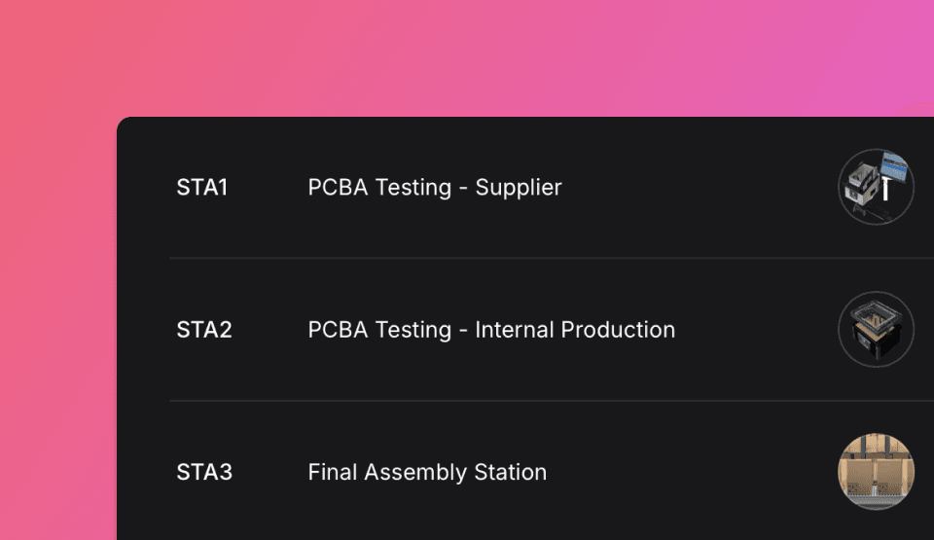Image resolution: width=934 pixels, height=540 pixels.
Task: Click the blue monitor in STA1 thumbnail
Action: [894, 165]
